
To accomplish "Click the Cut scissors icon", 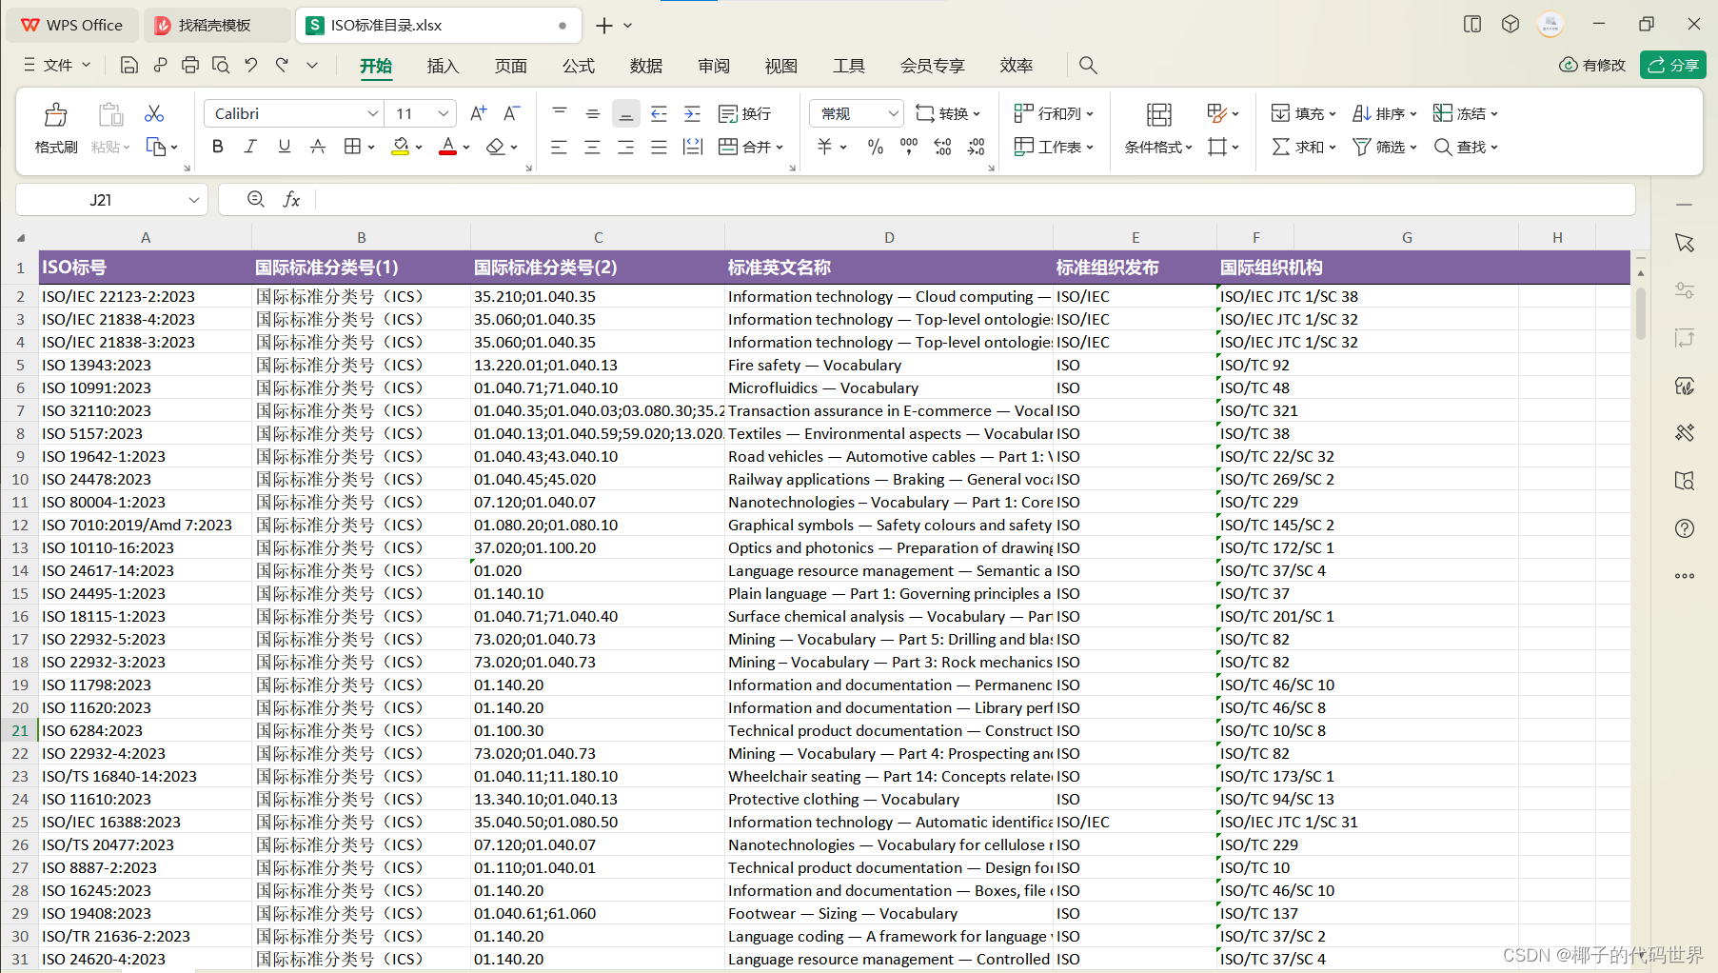I will point(154,113).
